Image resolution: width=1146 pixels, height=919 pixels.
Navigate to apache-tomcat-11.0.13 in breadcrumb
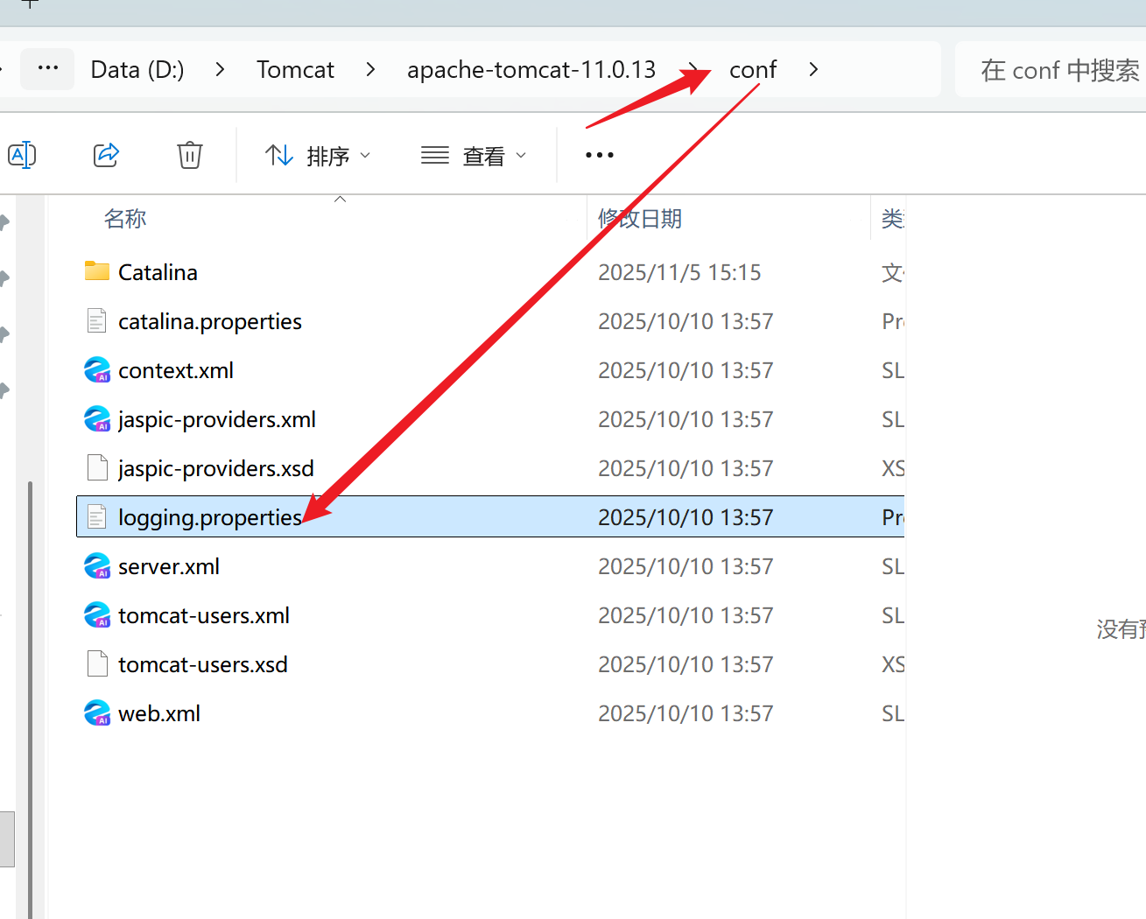531,69
